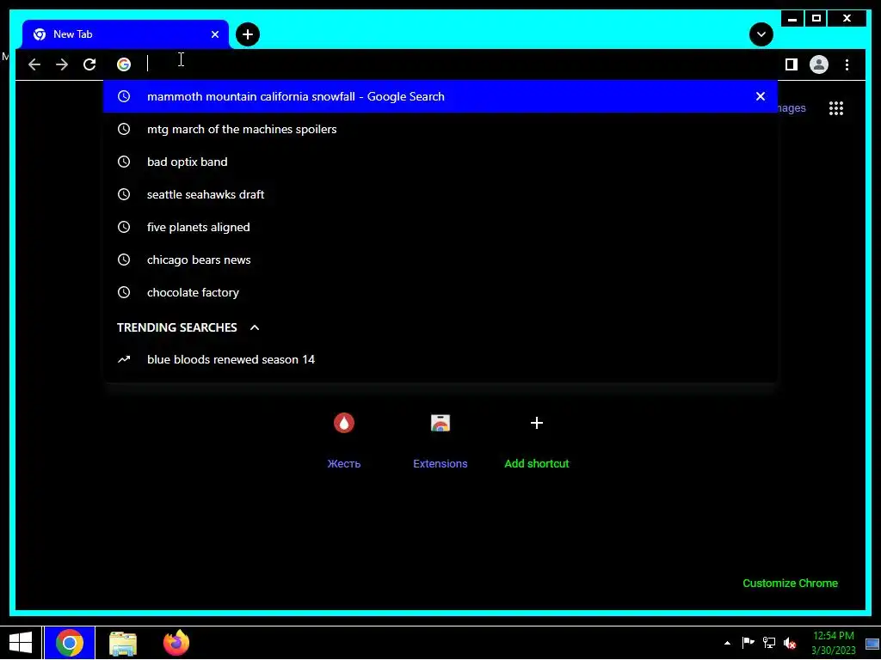Open the profile avatar menu

pyautogui.click(x=819, y=64)
